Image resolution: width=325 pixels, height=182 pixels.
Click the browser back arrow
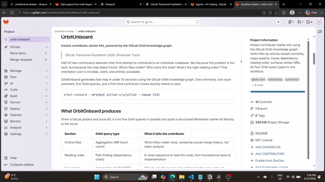4,12
